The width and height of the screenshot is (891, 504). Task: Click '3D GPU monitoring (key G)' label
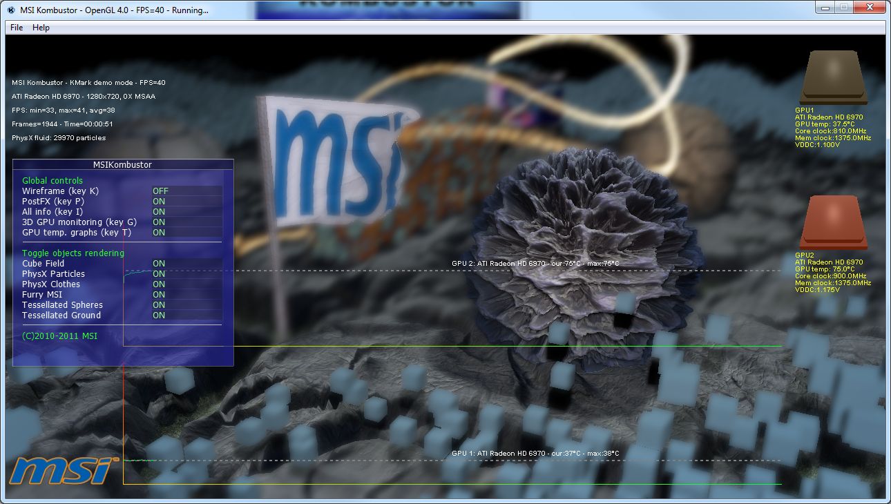[x=79, y=222]
